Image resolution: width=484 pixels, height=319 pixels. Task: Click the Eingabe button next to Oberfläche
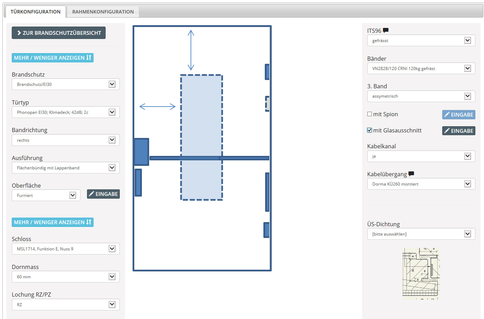click(x=103, y=194)
